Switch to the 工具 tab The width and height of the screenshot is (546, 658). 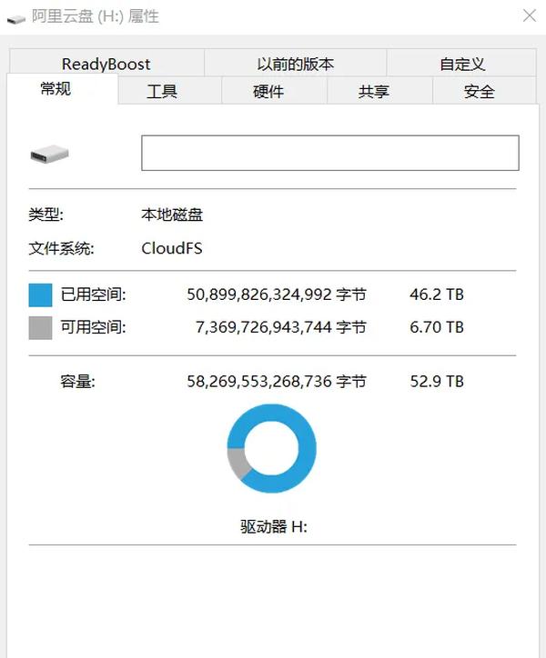point(170,91)
